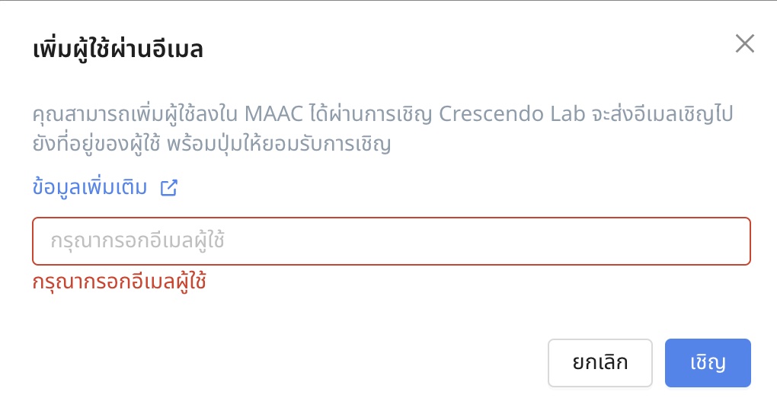Focus the user email input field
Screen dimensions: 777x417
coord(392,241)
